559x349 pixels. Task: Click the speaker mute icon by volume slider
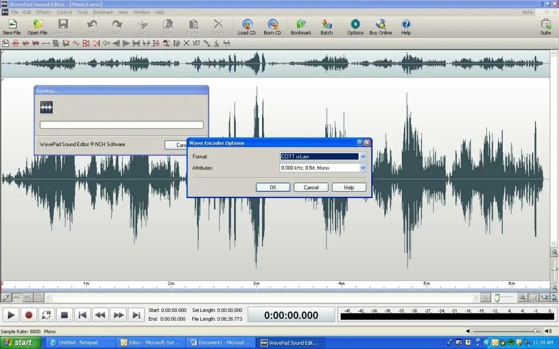pyautogui.click(x=468, y=331)
